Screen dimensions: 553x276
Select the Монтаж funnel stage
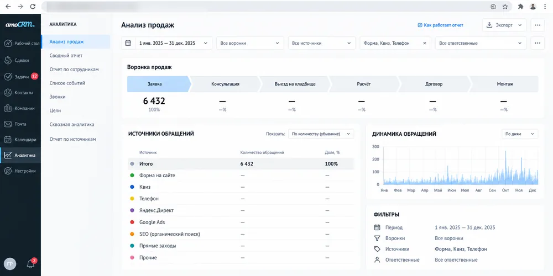coord(504,84)
